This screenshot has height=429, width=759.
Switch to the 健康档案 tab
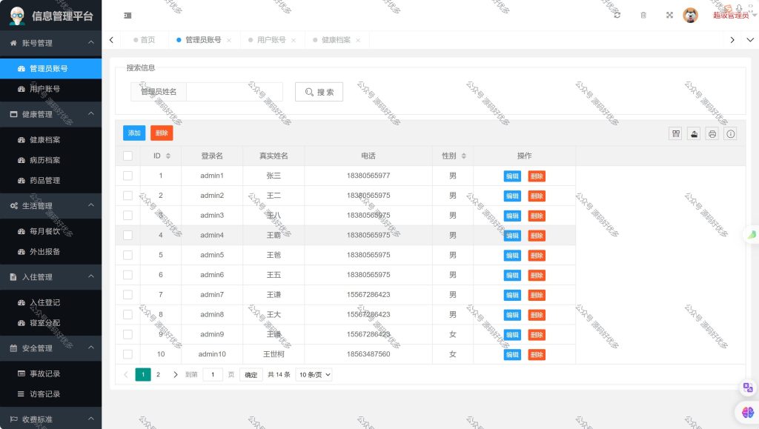tap(336, 40)
